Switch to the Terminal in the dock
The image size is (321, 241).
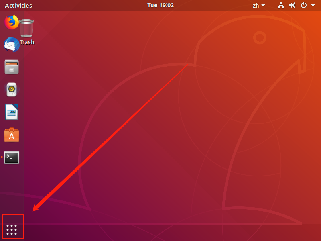12,157
